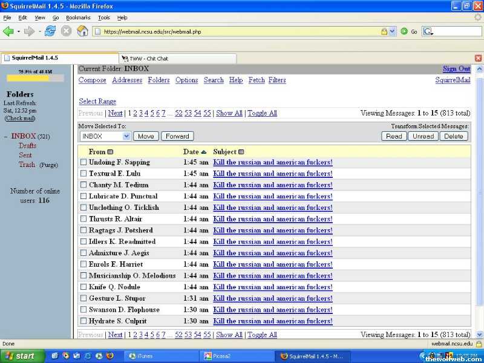
Task: Sort messages by the Subject column icon
Action: [241, 152]
